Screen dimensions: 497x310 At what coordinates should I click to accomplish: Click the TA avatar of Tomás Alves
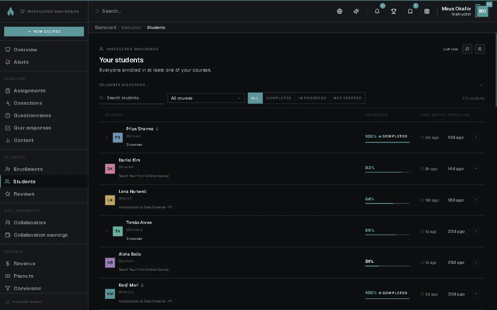point(118,231)
